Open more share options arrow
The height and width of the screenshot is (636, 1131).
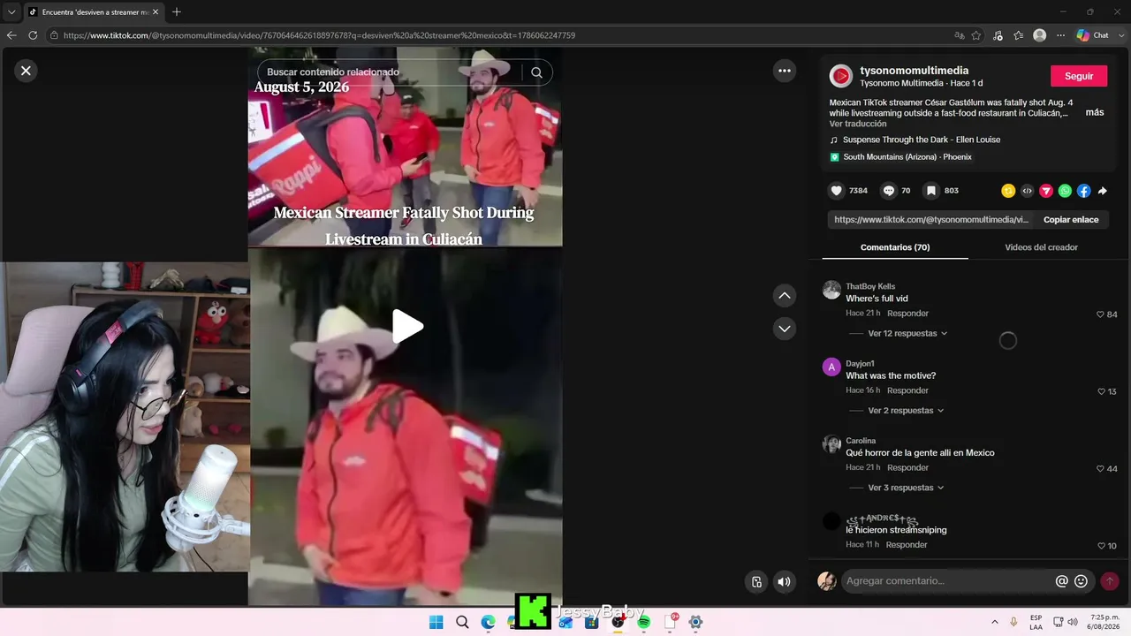click(1102, 191)
